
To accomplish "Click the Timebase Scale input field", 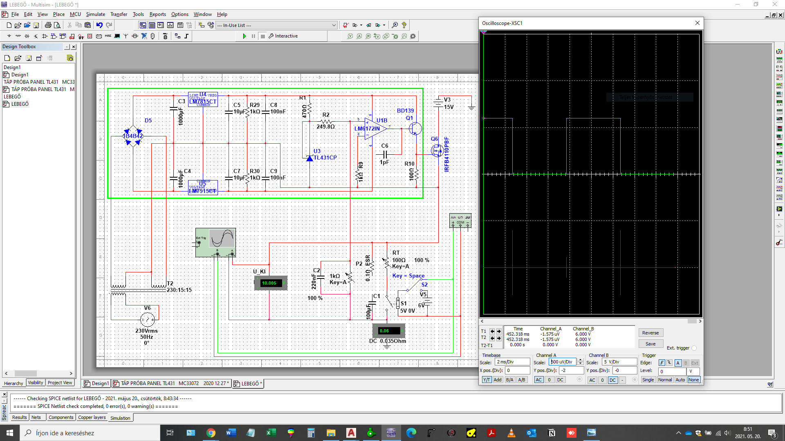I will [x=512, y=362].
